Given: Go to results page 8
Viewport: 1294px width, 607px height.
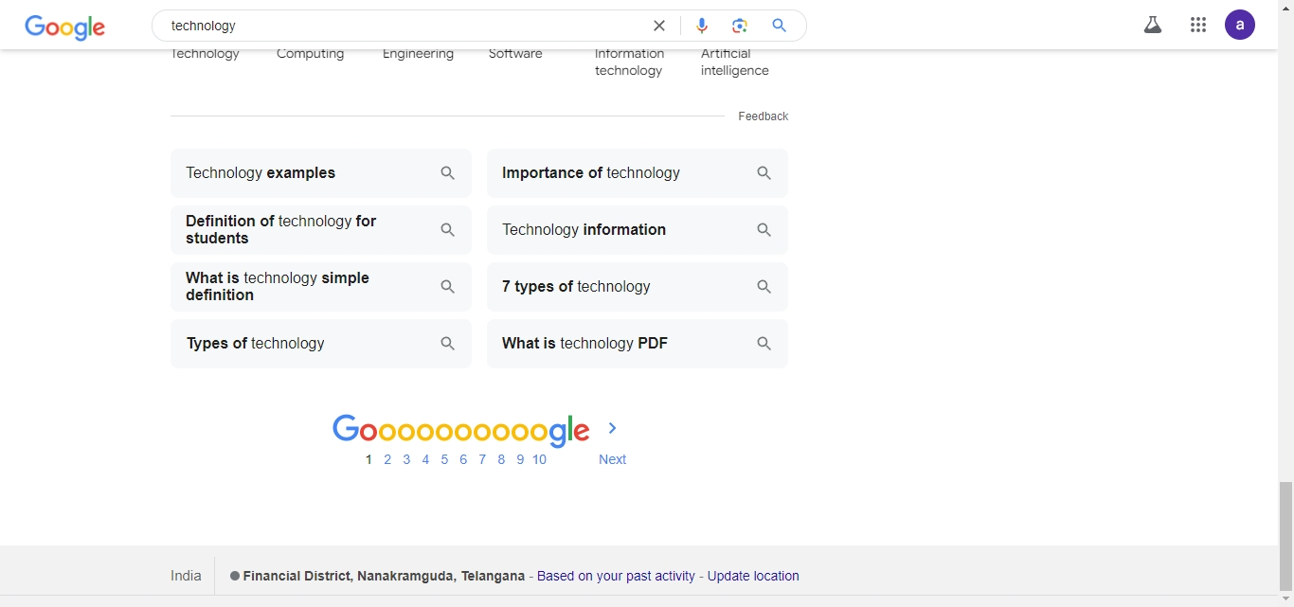Looking at the screenshot, I should click(x=501, y=459).
